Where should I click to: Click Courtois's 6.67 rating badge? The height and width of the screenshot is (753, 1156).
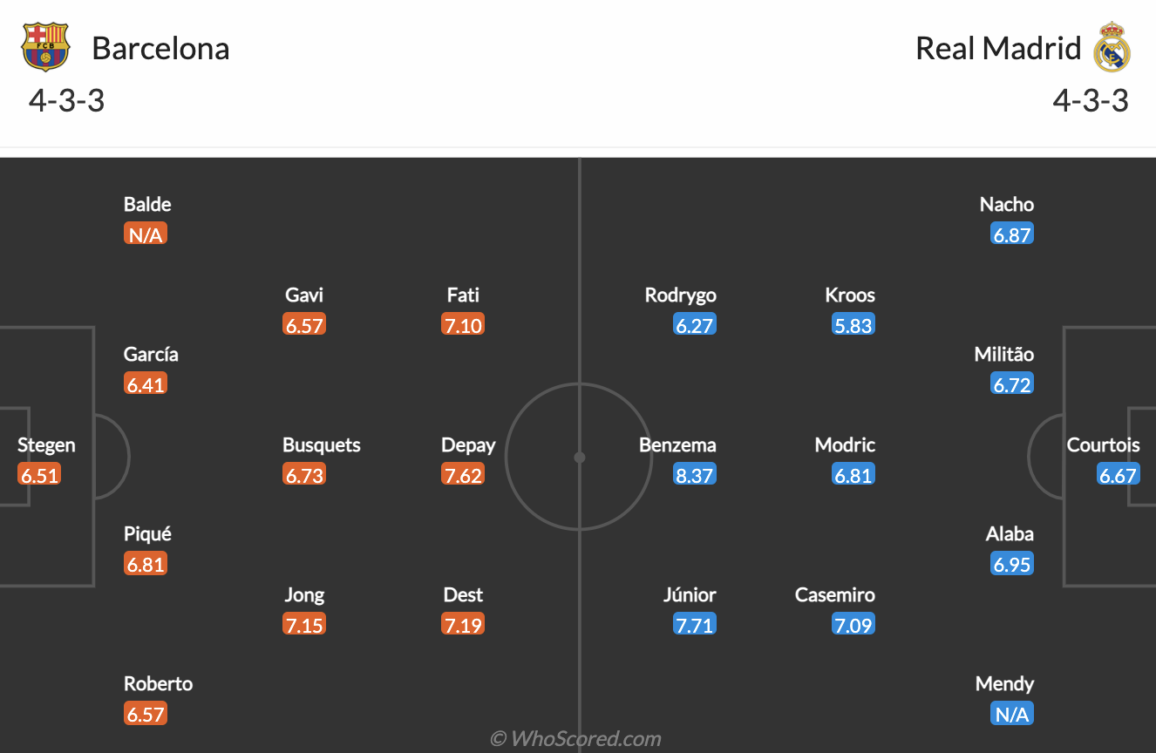pyautogui.click(x=1118, y=475)
